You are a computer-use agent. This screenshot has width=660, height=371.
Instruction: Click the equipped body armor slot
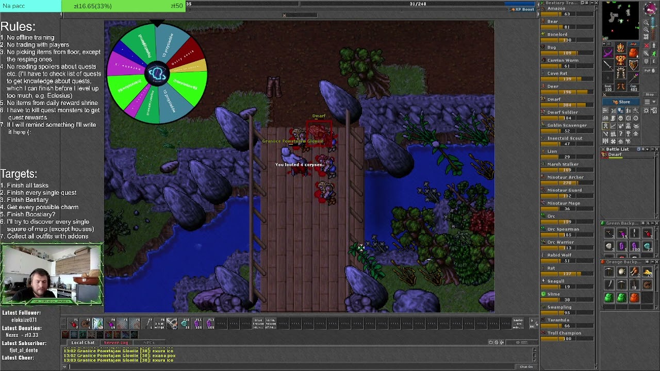tap(621, 60)
